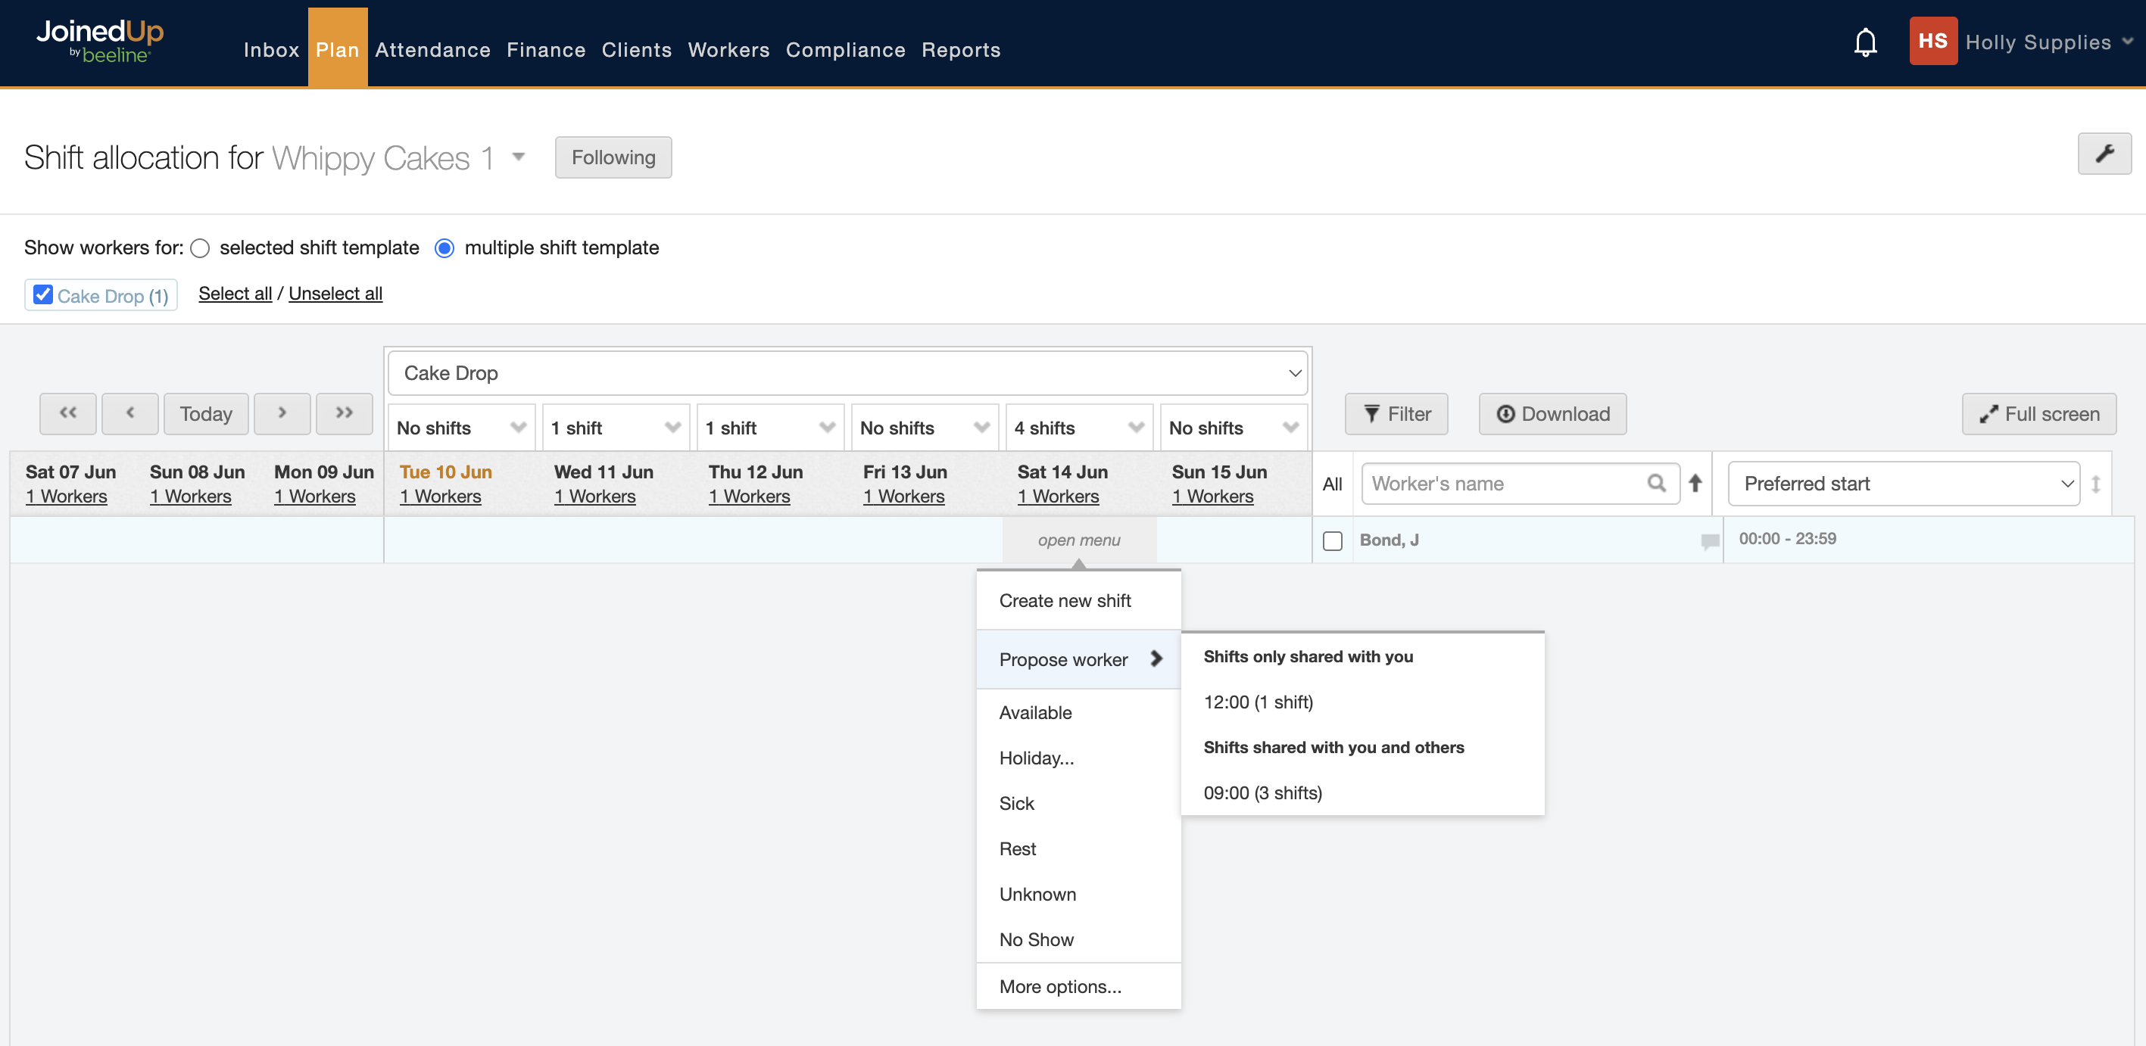
Task: Open the Preferred start sort dropdown
Action: pos(1903,484)
